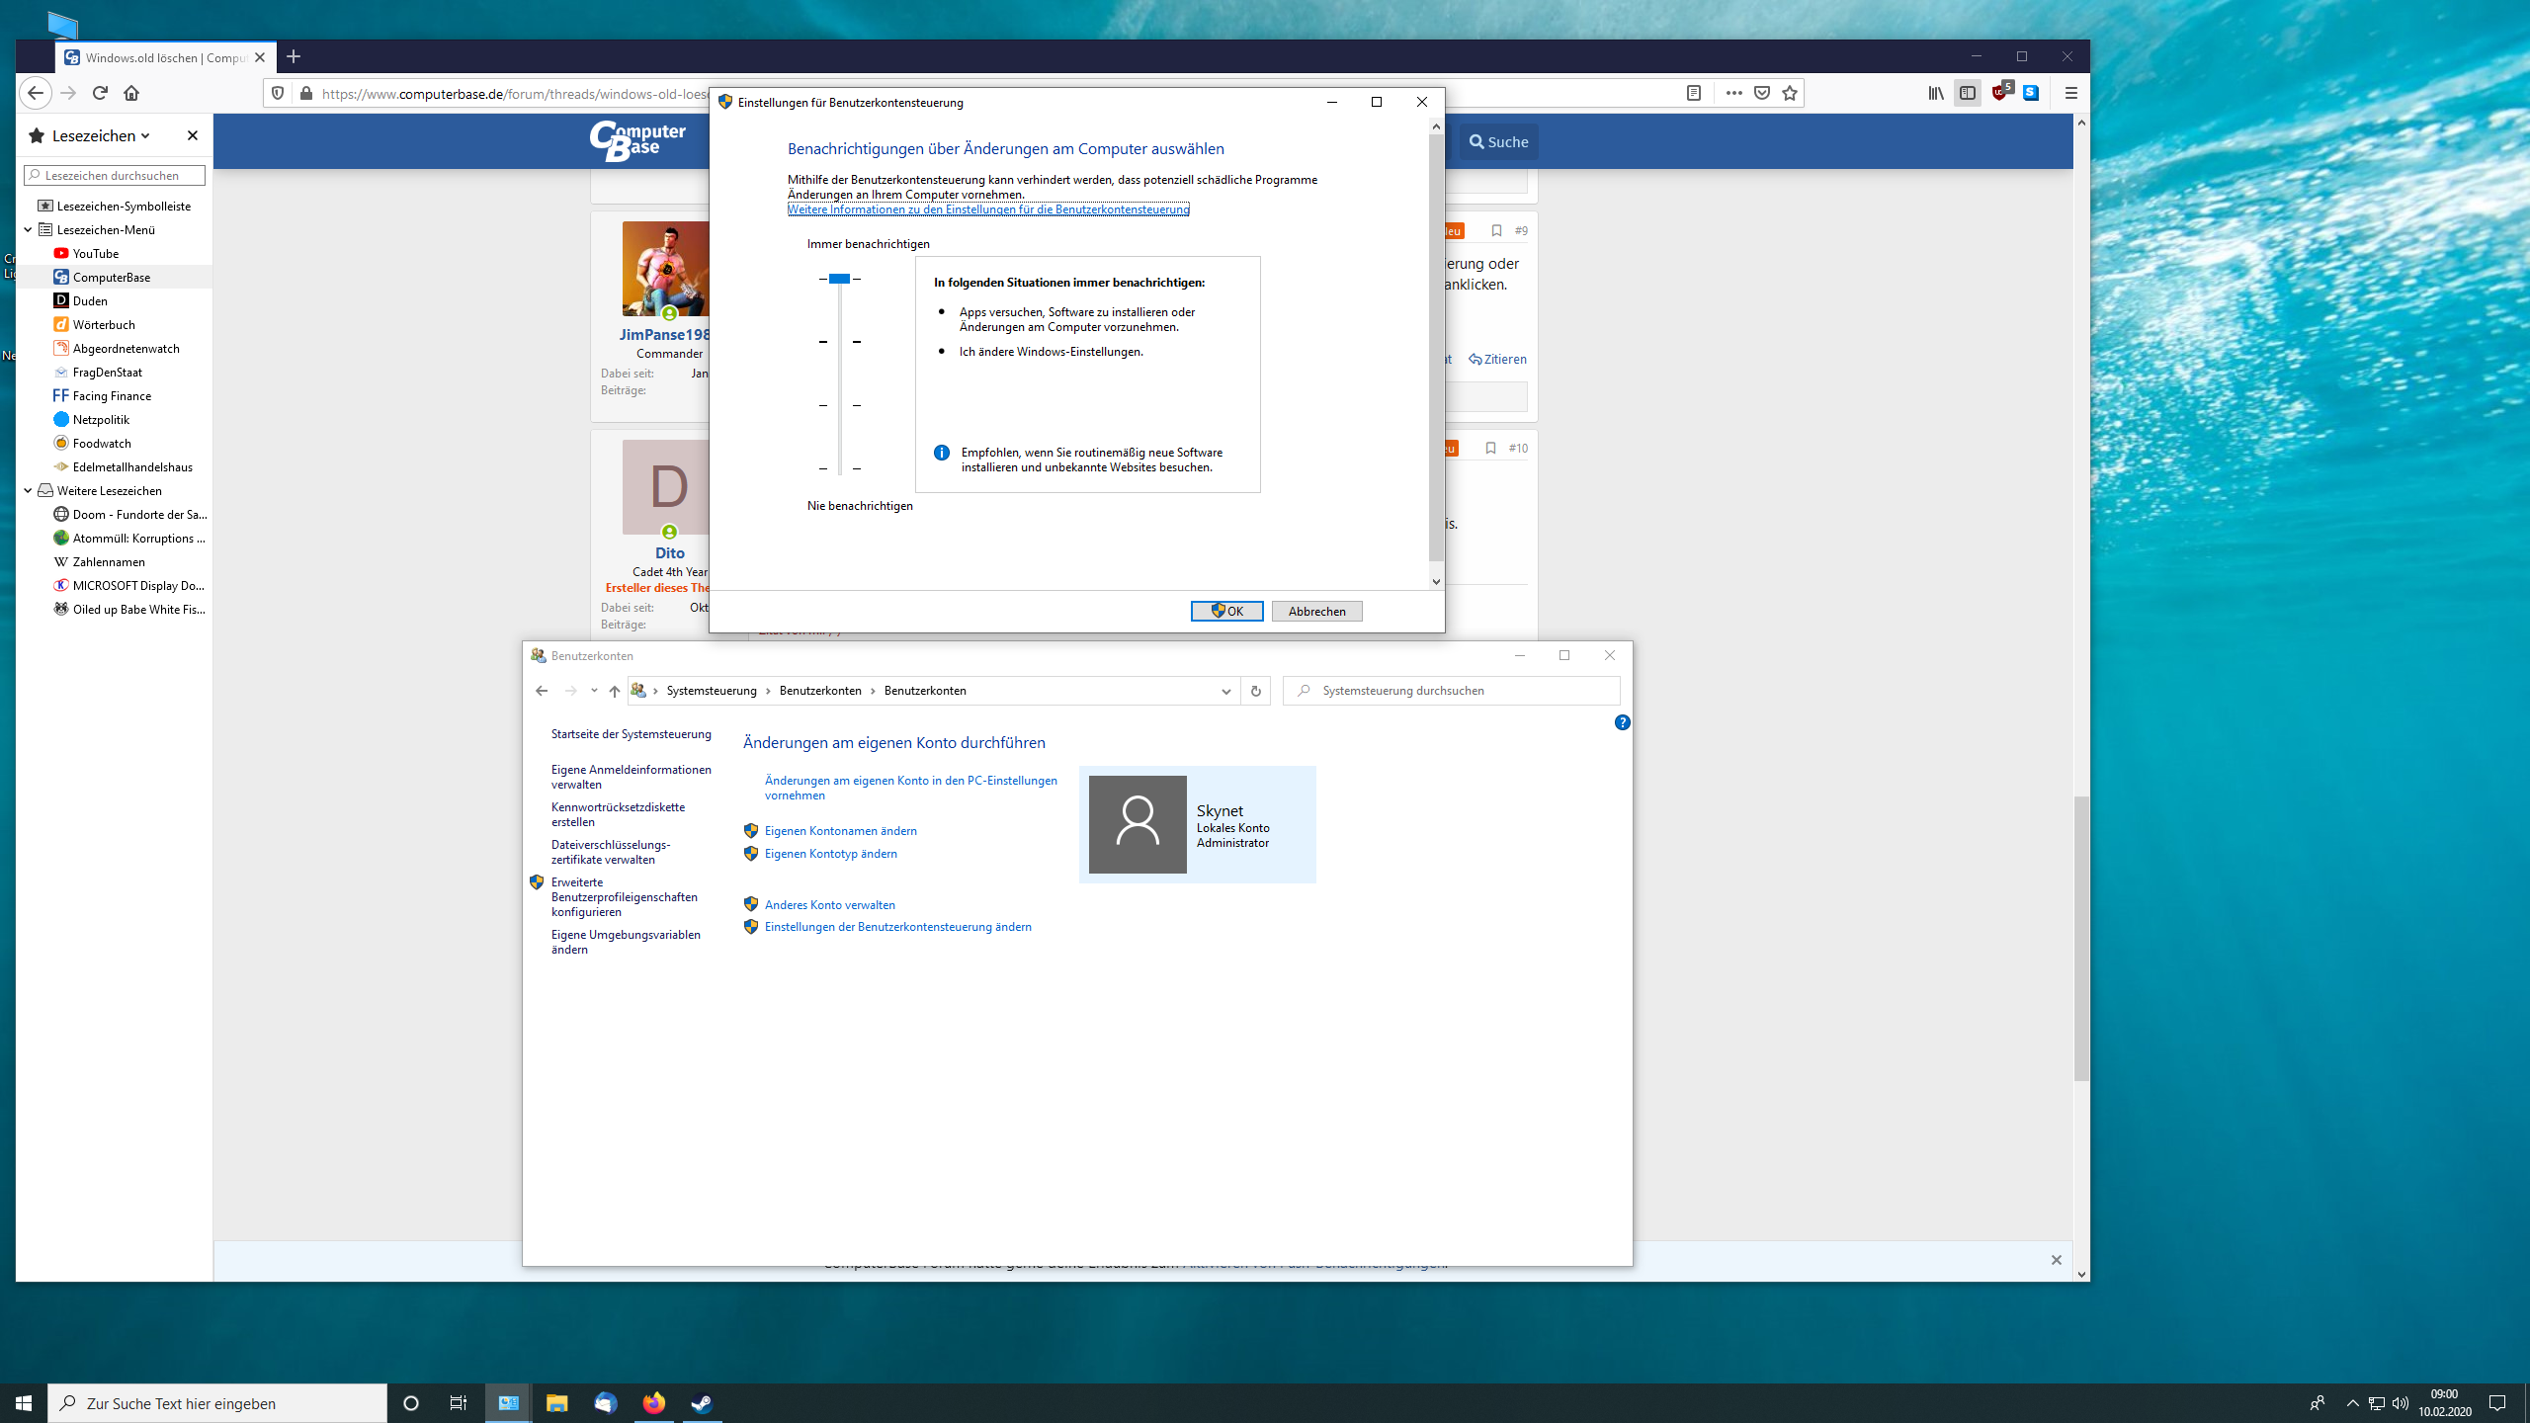The image size is (2530, 1423).
Task: Open Anderes Konto verwalten
Action: [x=829, y=905]
